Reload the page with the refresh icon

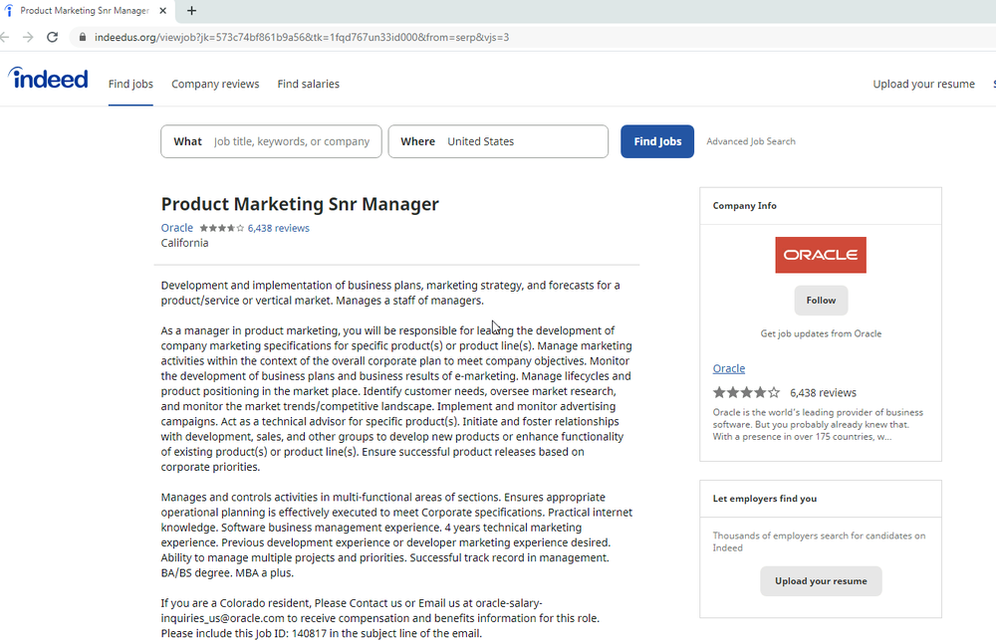coord(53,37)
